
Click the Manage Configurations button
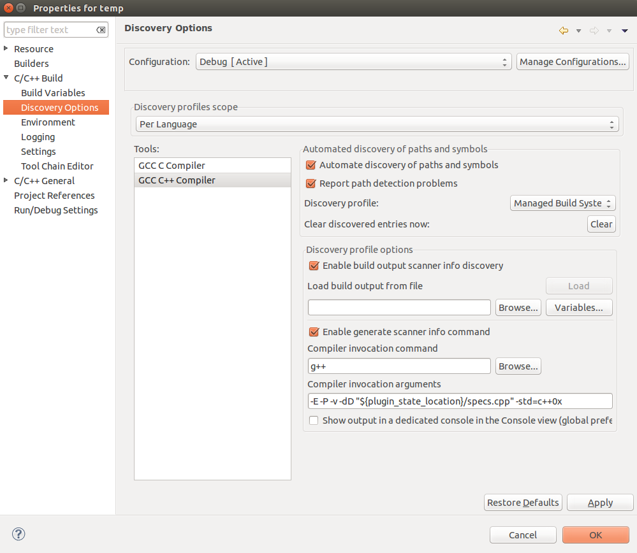click(x=573, y=62)
